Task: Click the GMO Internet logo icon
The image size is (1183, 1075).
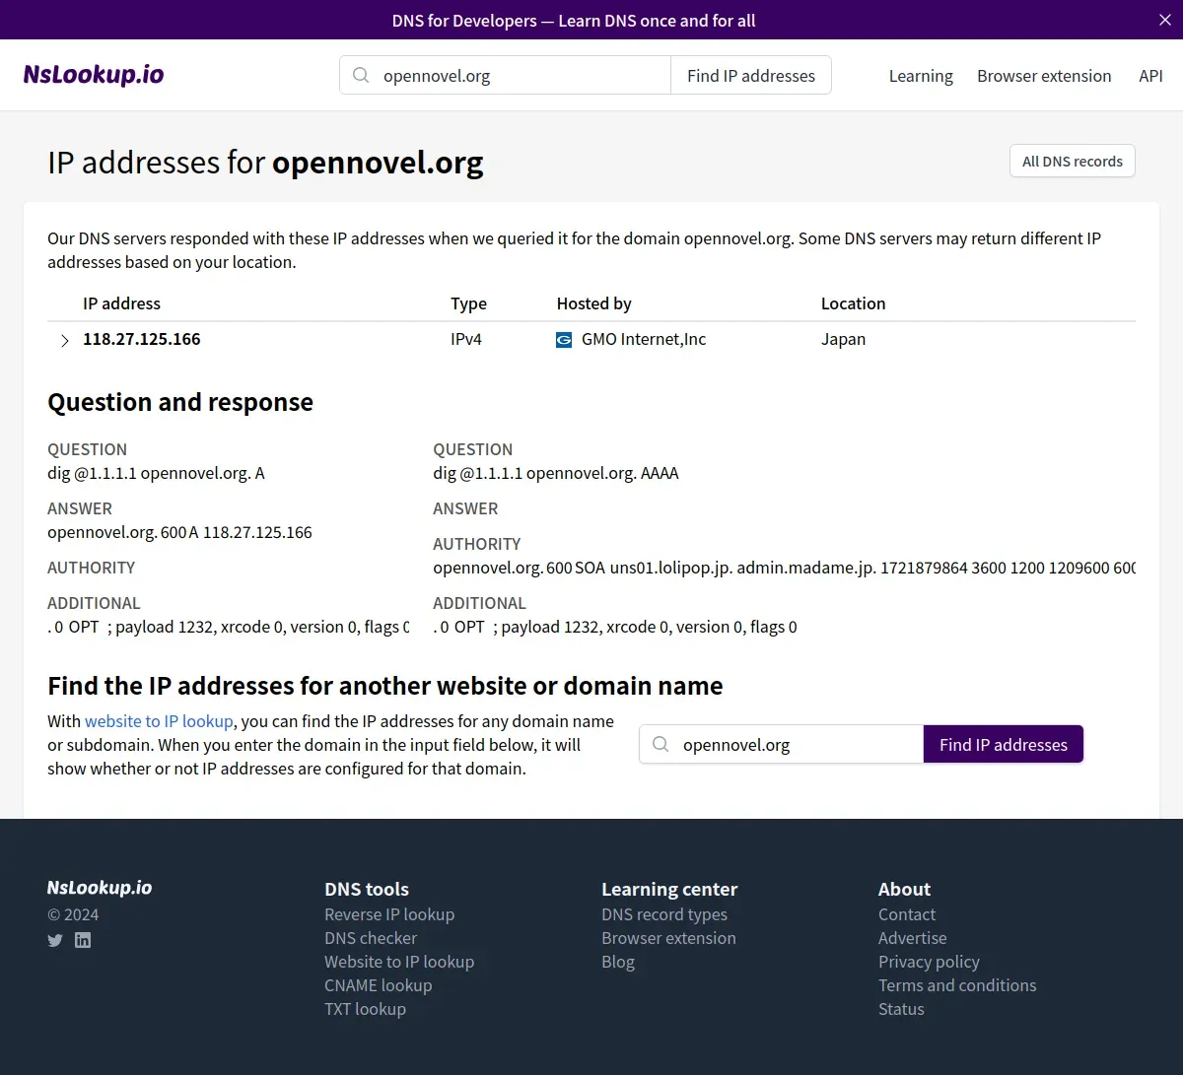Action: (x=564, y=340)
